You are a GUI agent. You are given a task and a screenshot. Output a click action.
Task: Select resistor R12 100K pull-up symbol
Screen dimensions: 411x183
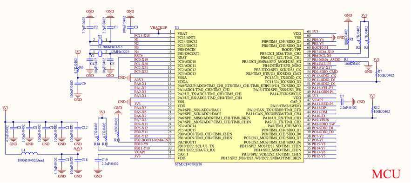pos(372,110)
